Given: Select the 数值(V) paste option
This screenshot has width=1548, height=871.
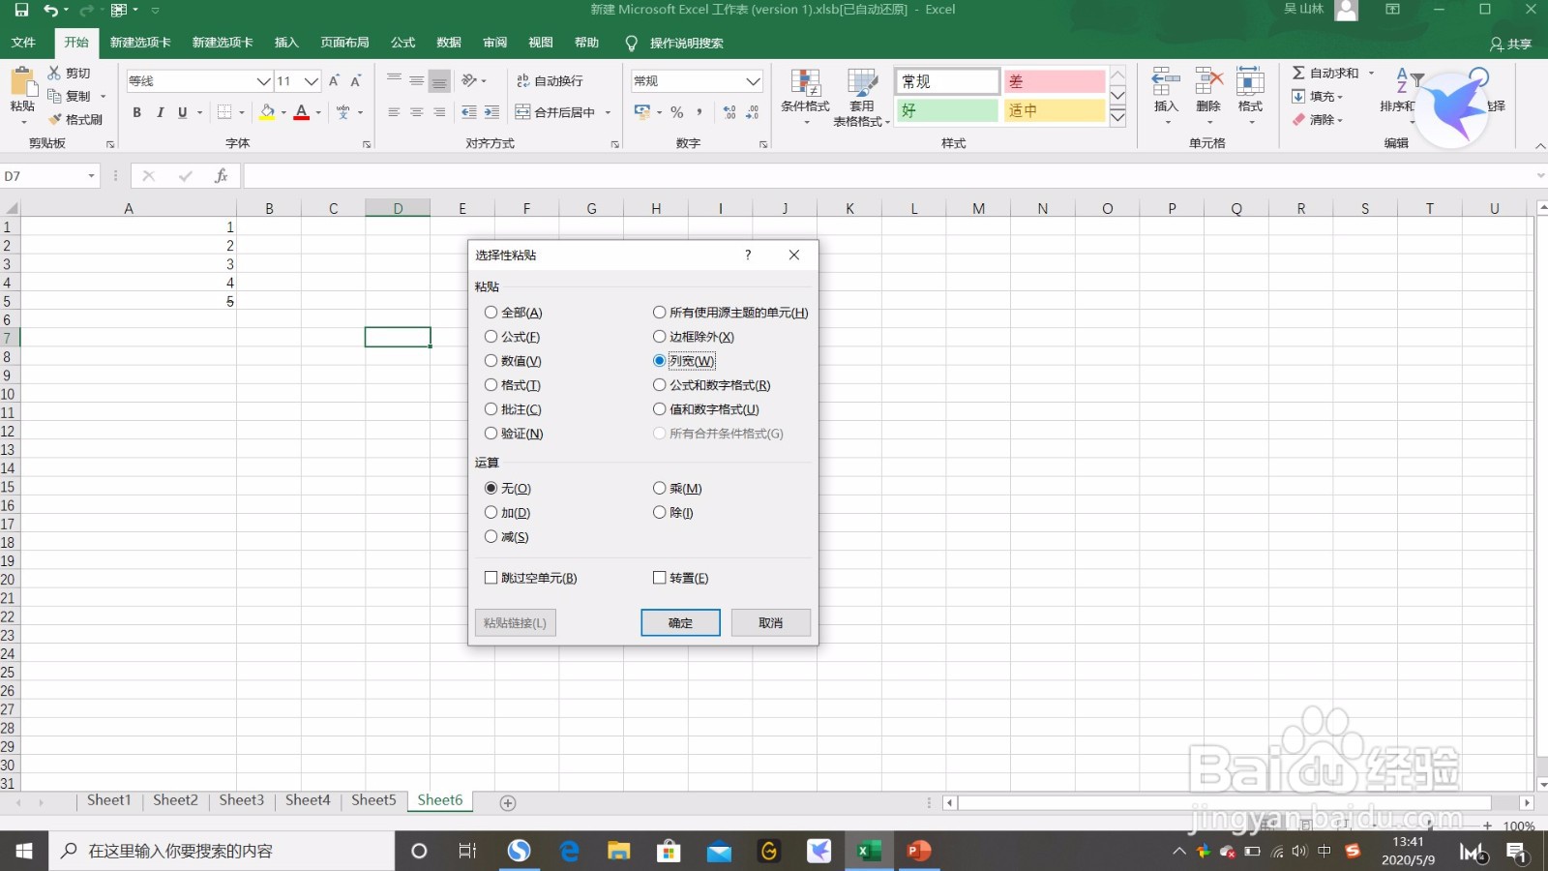Looking at the screenshot, I should click(x=514, y=361).
